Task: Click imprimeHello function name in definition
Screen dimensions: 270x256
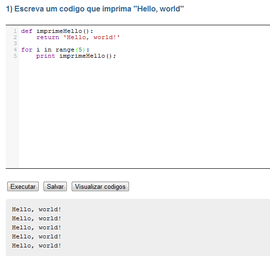Action: pos(59,31)
